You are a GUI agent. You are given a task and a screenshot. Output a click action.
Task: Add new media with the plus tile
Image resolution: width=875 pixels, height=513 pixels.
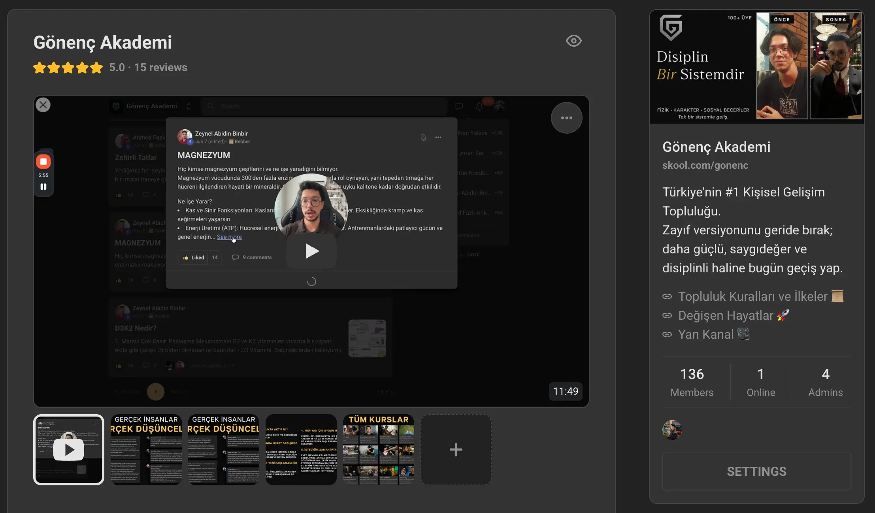[456, 449]
